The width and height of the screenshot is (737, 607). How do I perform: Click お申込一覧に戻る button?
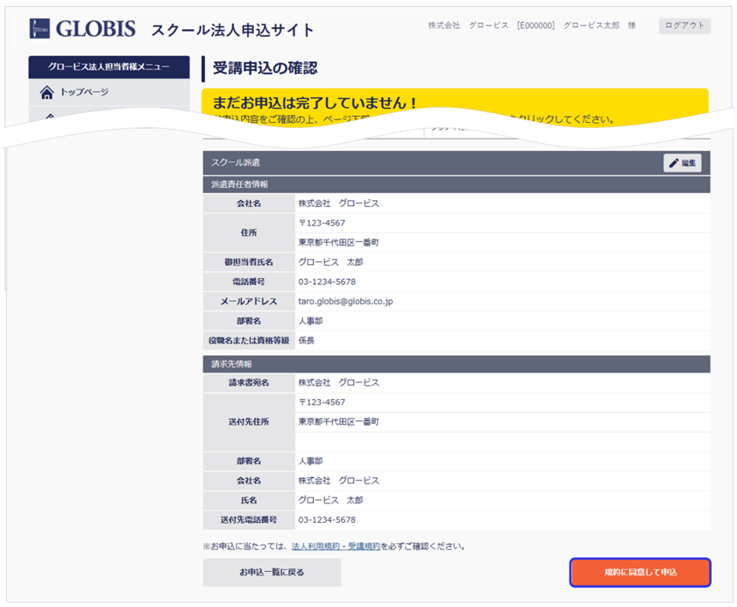(272, 572)
